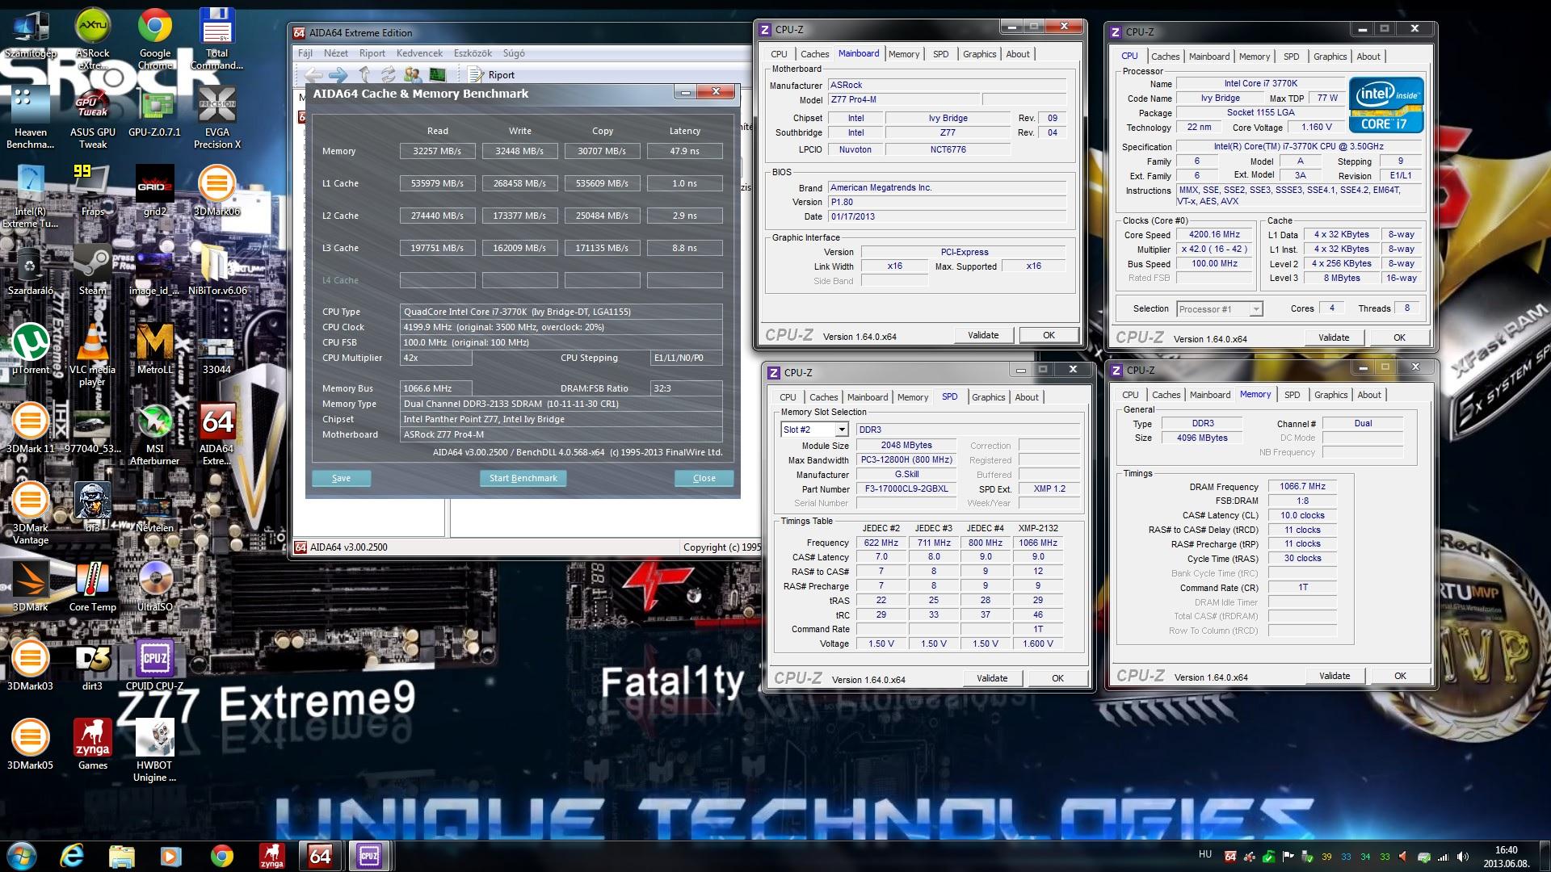This screenshot has height=872, width=1551.
Task: Click Save in the benchmark dialog
Action: point(341,478)
